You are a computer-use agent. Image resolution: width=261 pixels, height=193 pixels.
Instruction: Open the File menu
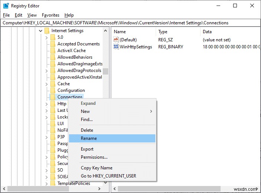coord(6,15)
